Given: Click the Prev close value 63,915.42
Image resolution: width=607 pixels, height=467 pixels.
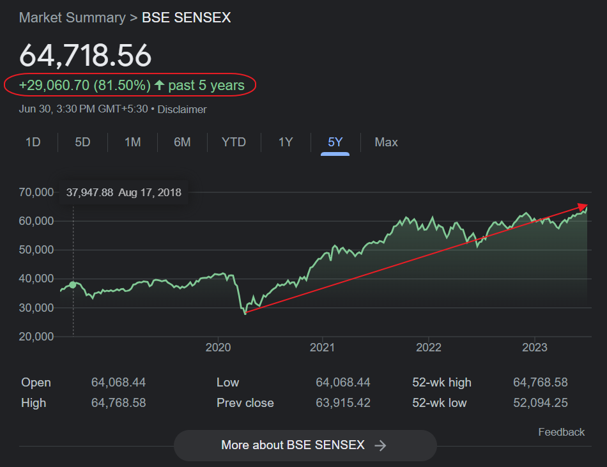Looking at the screenshot, I should click(x=343, y=402).
